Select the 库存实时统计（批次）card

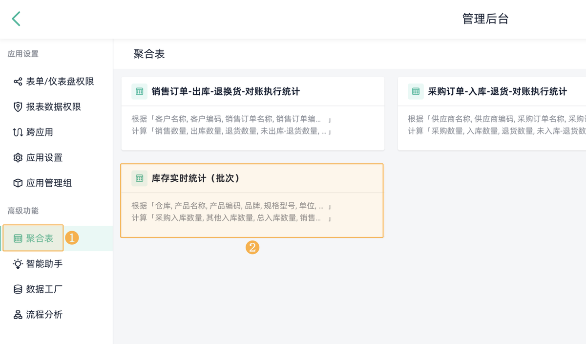pyautogui.click(x=253, y=200)
